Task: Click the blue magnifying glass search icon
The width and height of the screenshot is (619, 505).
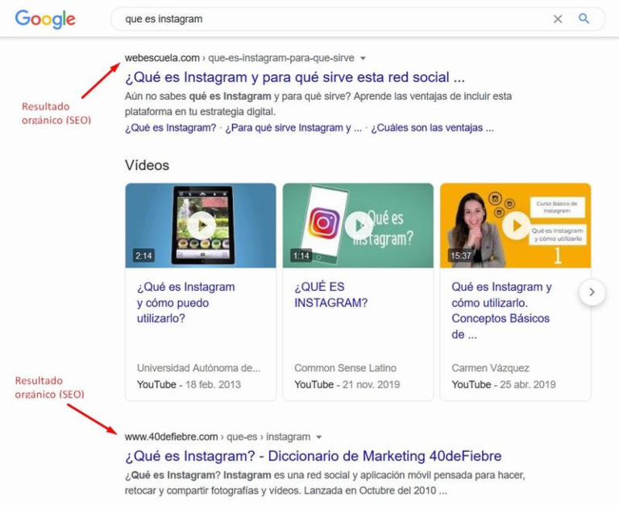Action: [x=584, y=19]
